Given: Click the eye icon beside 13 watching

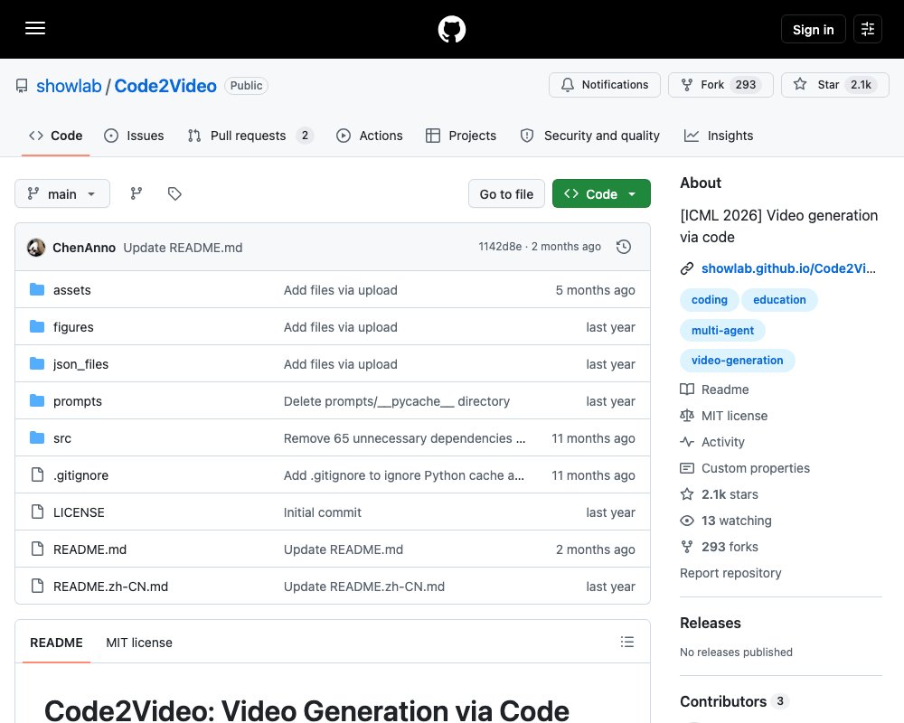Looking at the screenshot, I should (x=687, y=521).
